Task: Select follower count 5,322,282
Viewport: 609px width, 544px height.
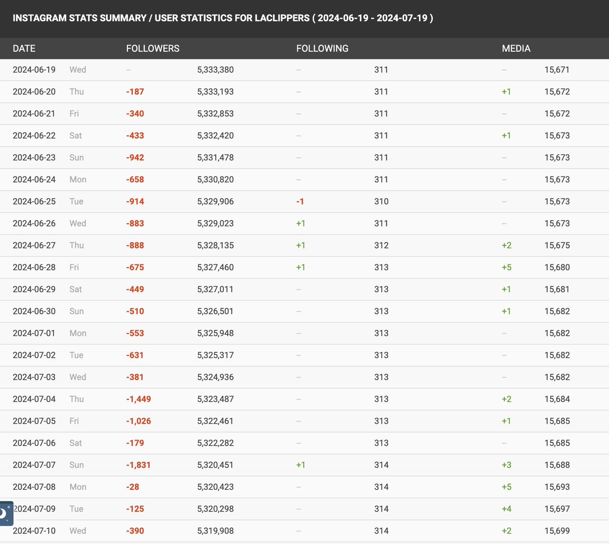Action: 215,443
